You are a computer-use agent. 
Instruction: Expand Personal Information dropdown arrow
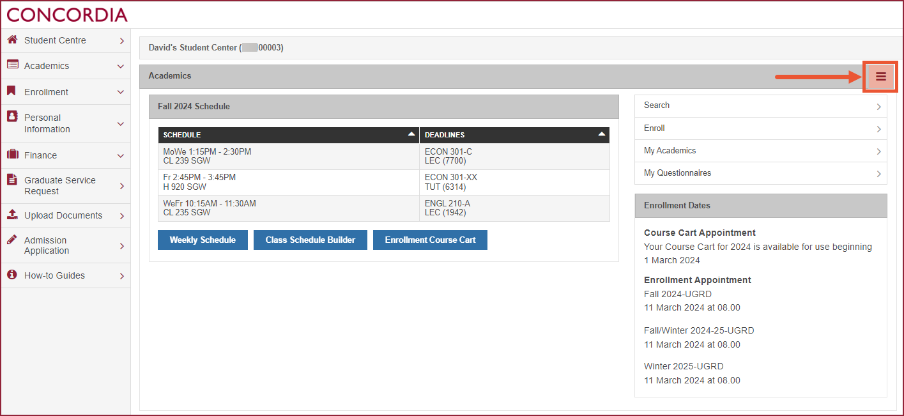tap(121, 123)
